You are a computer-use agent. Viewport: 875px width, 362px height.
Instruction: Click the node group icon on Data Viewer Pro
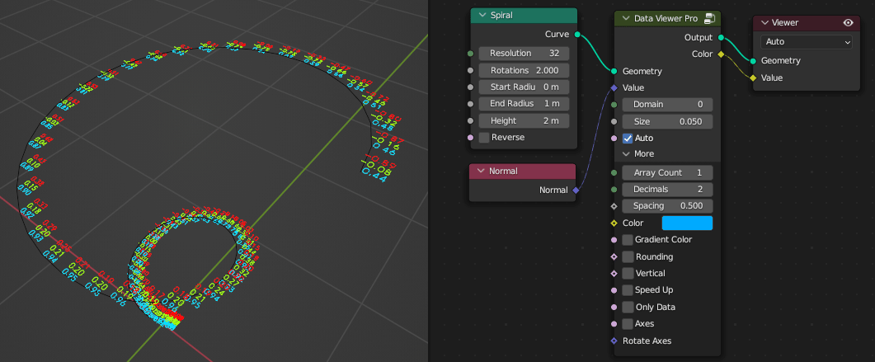click(708, 18)
